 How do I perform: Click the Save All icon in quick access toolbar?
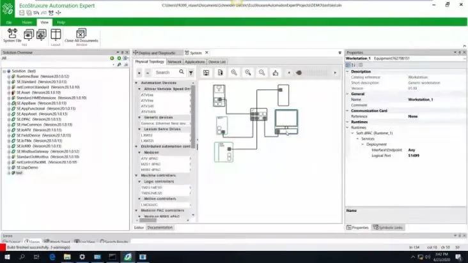point(29,13)
